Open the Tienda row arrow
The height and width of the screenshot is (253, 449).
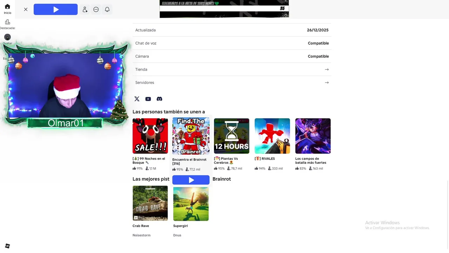tap(327, 70)
